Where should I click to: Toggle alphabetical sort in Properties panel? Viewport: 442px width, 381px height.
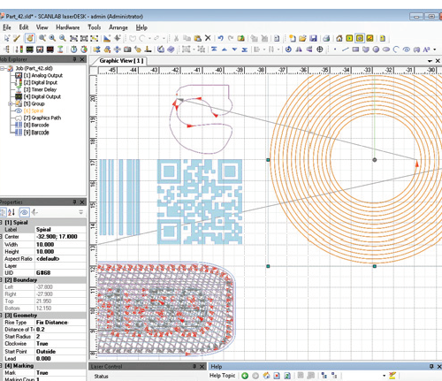pos(11,212)
